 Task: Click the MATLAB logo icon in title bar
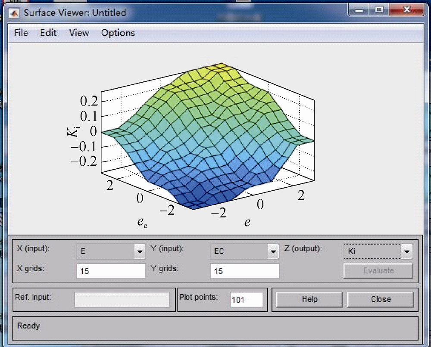(x=14, y=12)
